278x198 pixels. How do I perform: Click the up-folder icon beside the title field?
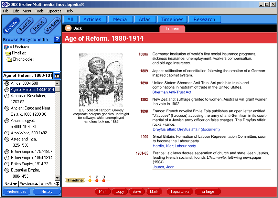(57, 76)
